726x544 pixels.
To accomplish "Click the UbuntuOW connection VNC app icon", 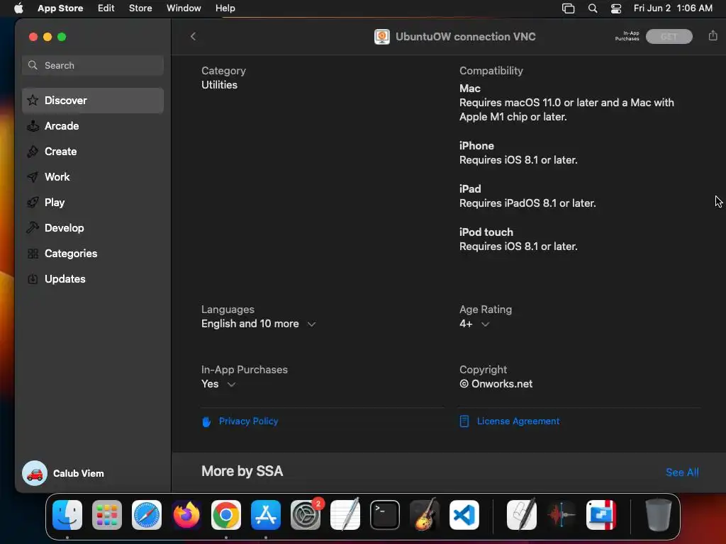I will click(382, 37).
